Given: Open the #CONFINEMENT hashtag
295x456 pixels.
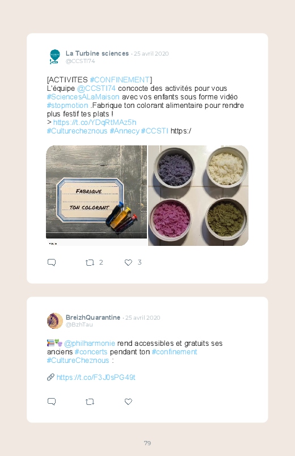Looking at the screenshot, I should [x=120, y=80].
